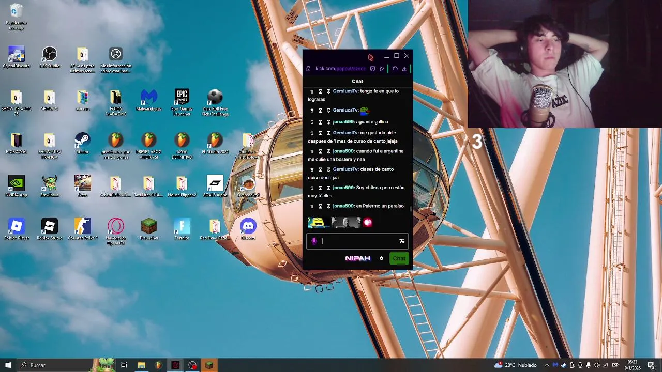Insert the red round emote

coord(368,223)
